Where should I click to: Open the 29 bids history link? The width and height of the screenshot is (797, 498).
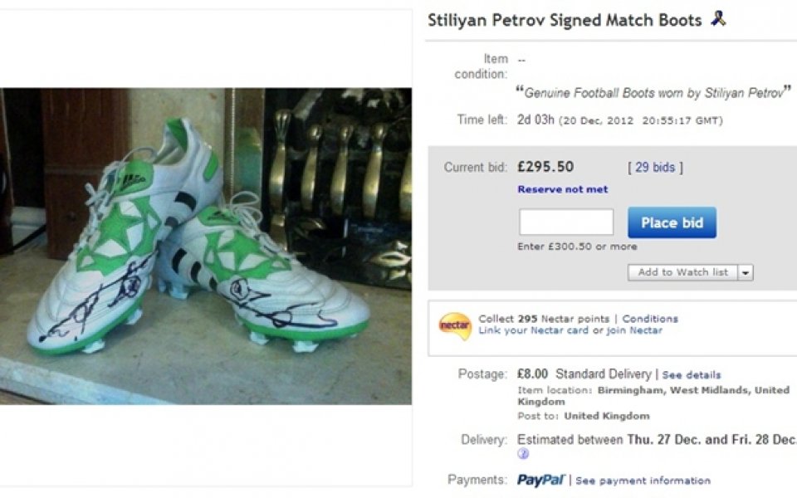click(x=655, y=167)
